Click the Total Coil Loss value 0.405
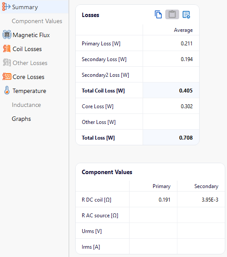 point(186,91)
